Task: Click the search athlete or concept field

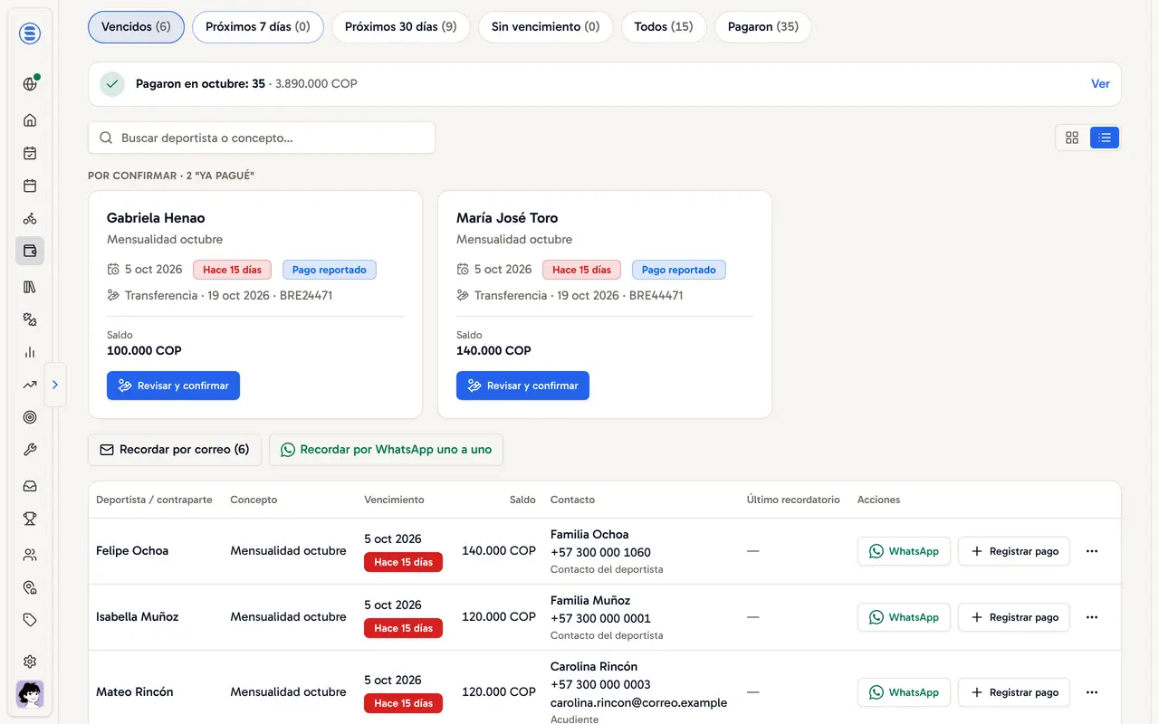Action: (x=262, y=138)
